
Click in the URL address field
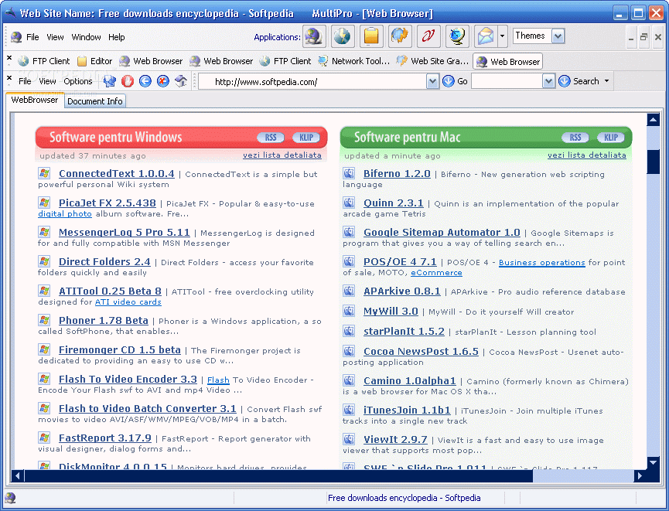(313, 81)
